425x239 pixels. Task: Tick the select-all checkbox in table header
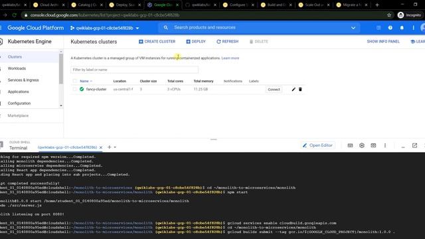pyautogui.click(x=74, y=81)
